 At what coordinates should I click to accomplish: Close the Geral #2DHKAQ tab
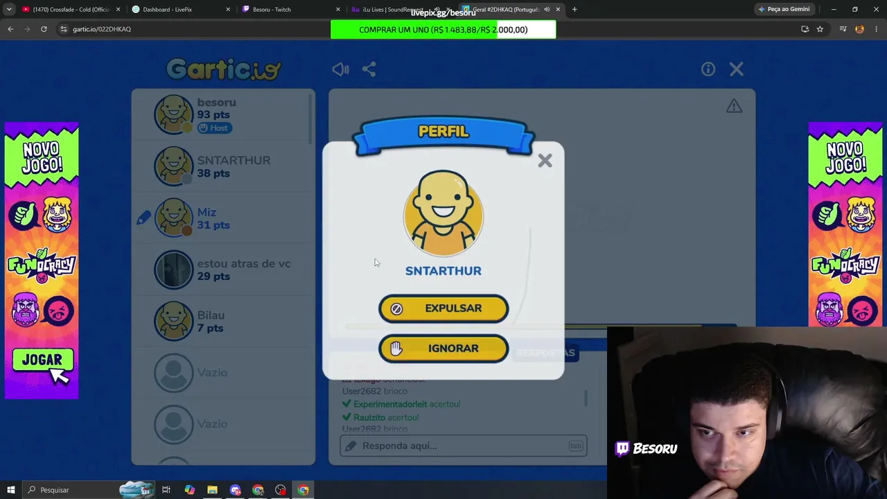(558, 10)
